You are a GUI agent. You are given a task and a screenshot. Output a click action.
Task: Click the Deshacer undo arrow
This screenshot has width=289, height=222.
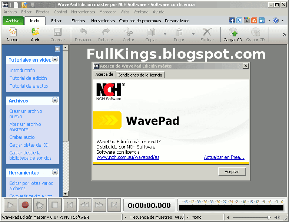[x=83, y=32]
